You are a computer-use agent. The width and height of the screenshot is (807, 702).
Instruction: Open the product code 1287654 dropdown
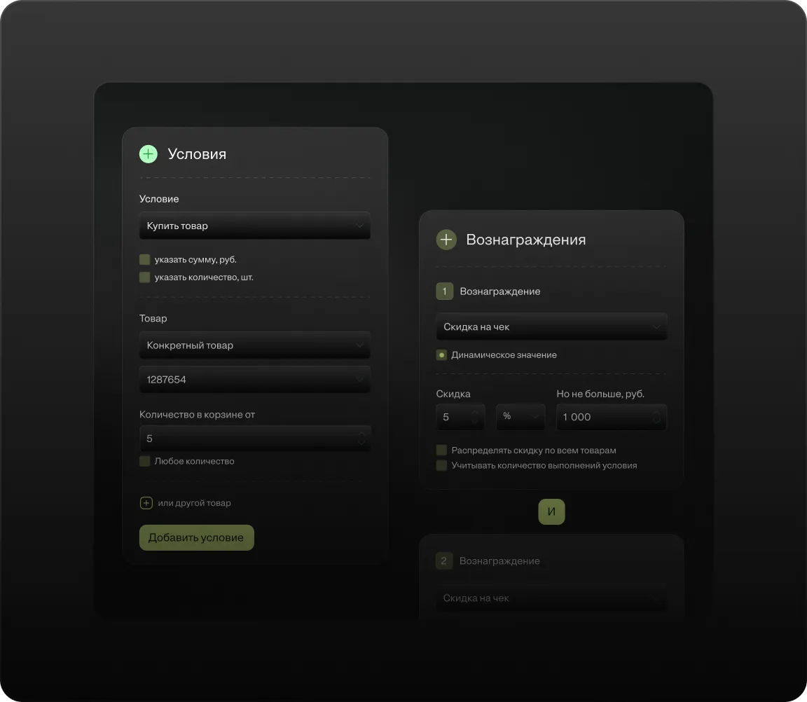pyautogui.click(x=255, y=380)
